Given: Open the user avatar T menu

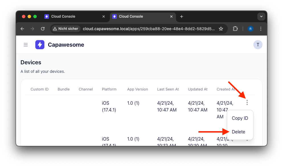Looking at the screenshot, I should pyautogui.click(x=258, y=45).
